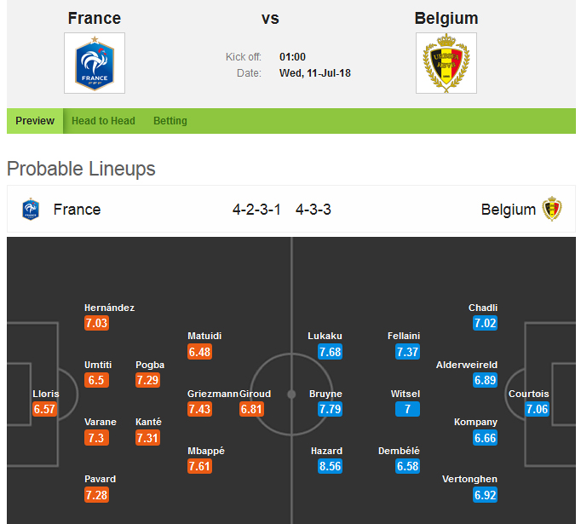The height and width of the screenshot is (524, 581).
Task: Select Courtois player name
Action: (528, 394)
